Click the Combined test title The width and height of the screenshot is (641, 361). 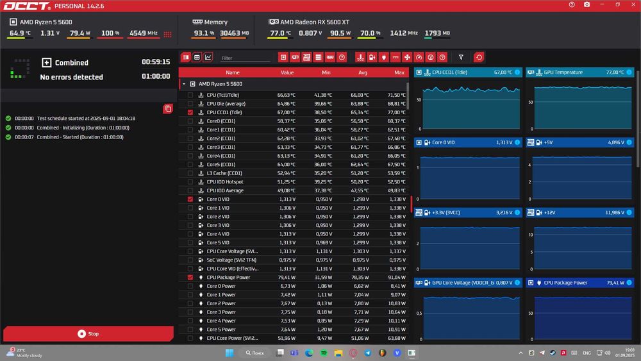tap(72, 63)
